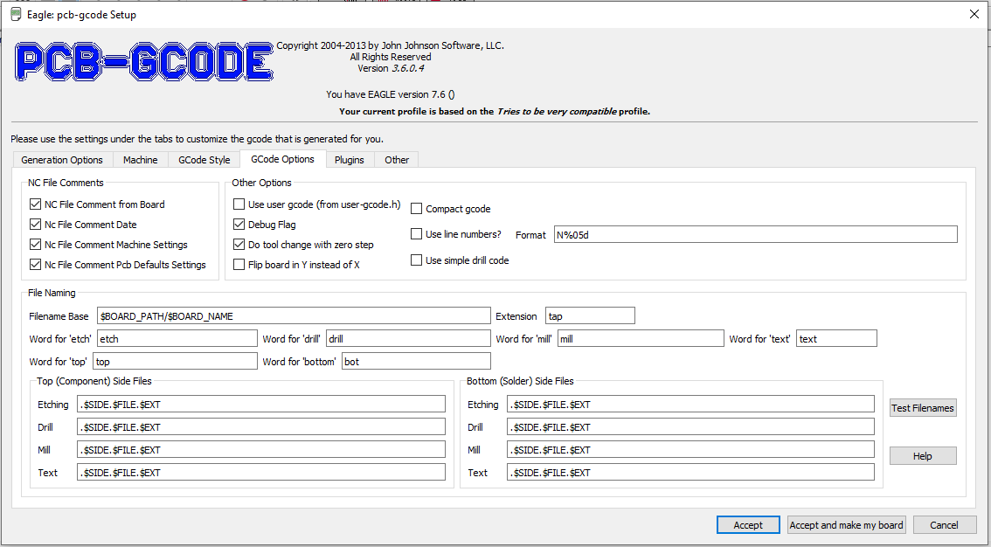Open the Machine tab
This screenshot has height=547, width=991.
[x=141, y=160]
